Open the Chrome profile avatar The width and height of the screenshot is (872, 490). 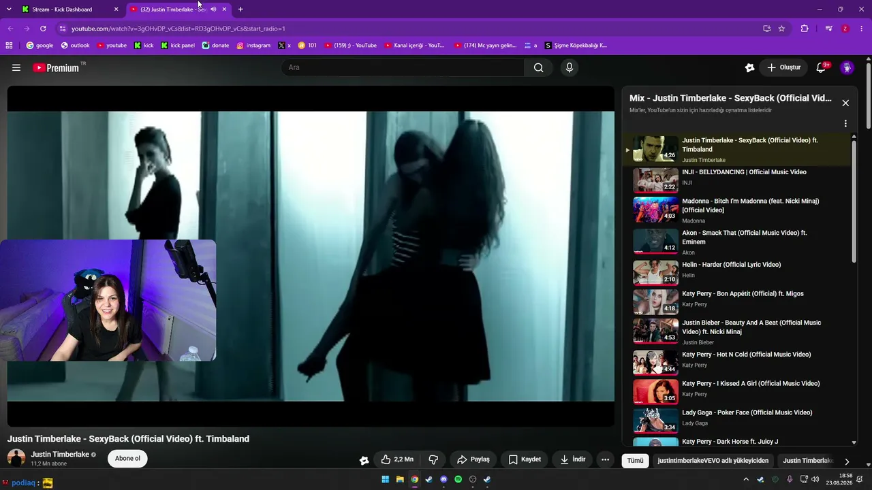(845, 29)
